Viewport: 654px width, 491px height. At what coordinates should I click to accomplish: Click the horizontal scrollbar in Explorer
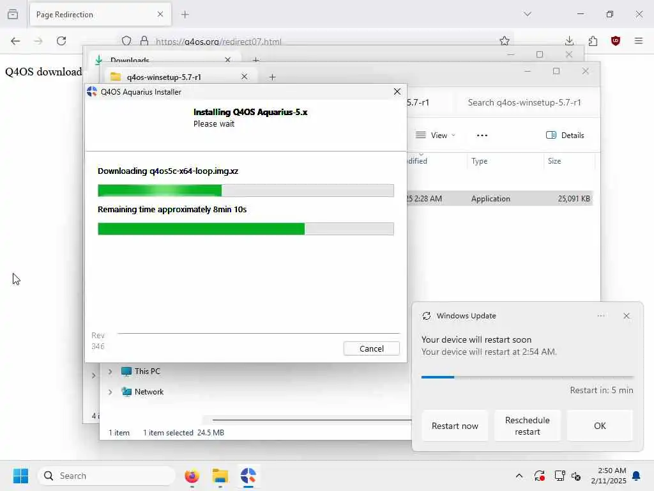[311, 419]
